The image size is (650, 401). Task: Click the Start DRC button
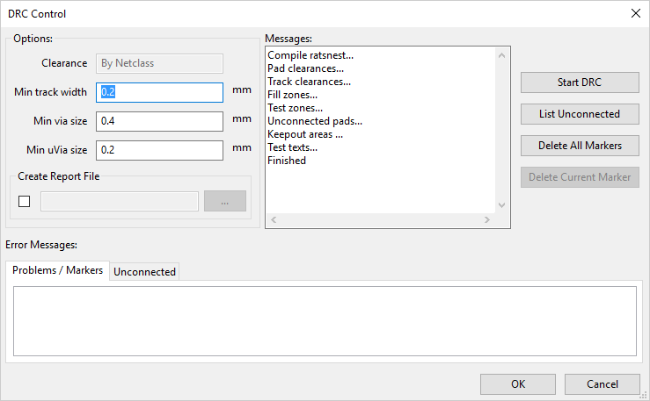click(x=580, y=82)
